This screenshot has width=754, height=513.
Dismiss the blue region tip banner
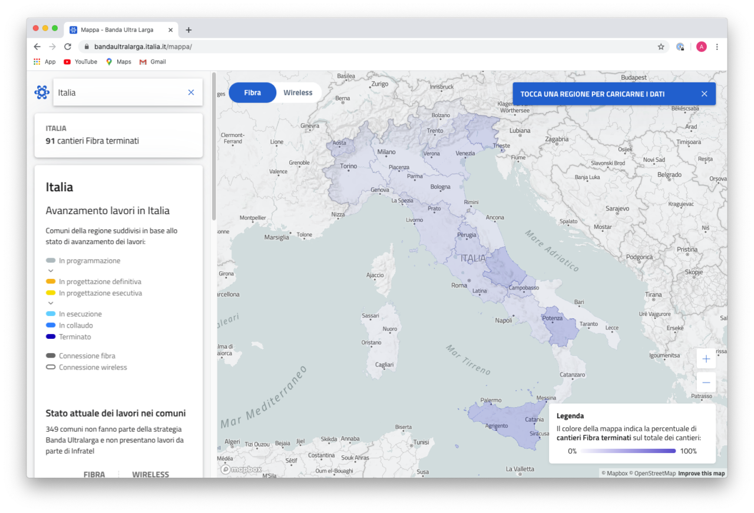click(704, 94)
